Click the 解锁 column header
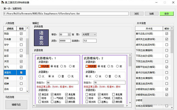Screen dimensions: 177x110 pyautogui.click(x=167, y=29)
